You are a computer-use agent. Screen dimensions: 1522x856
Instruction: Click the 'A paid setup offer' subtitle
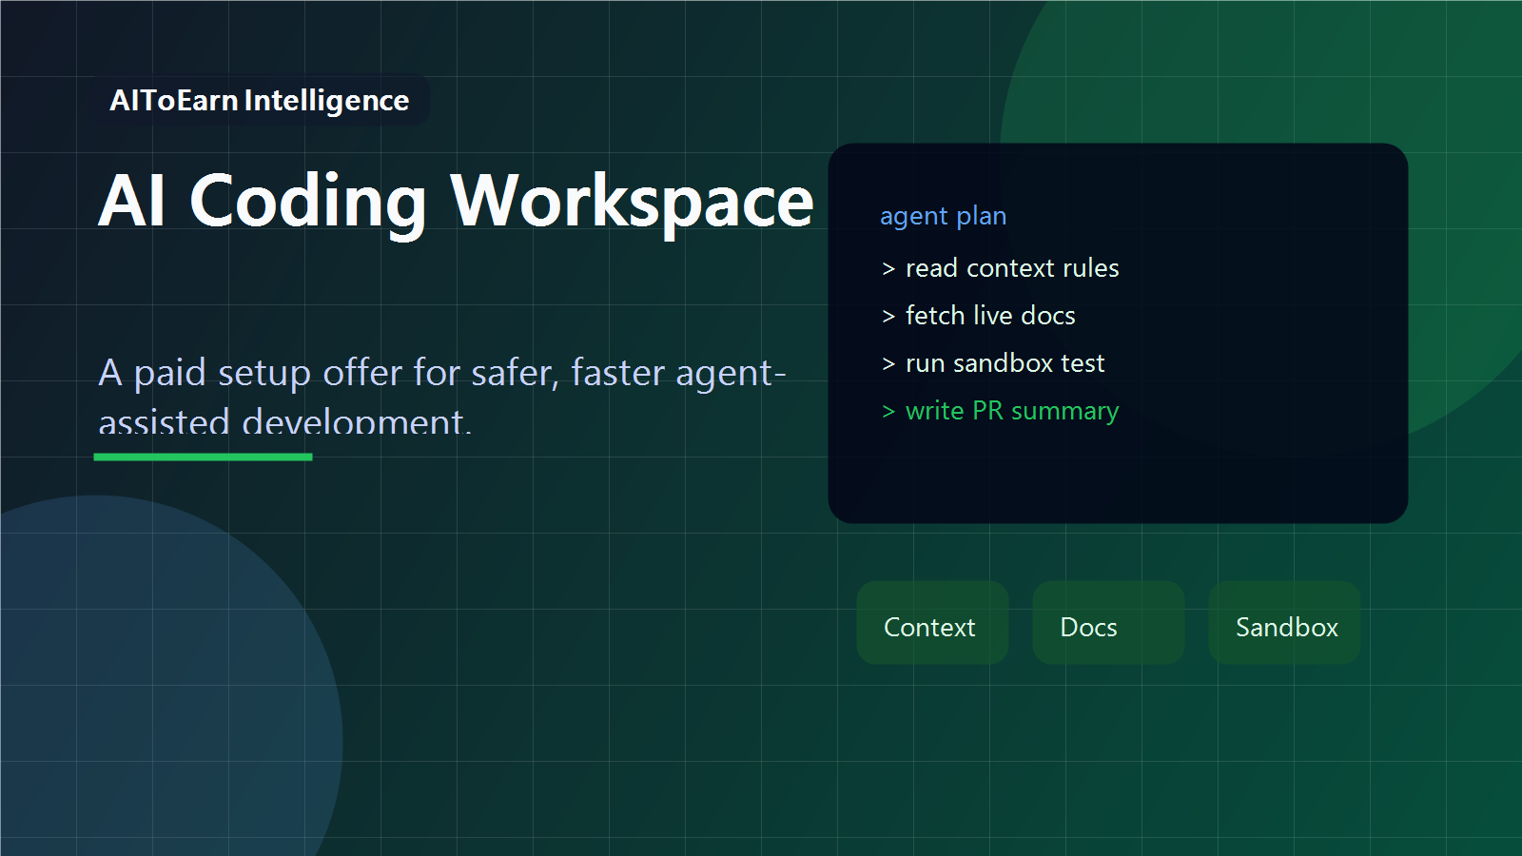coord(442,397)
